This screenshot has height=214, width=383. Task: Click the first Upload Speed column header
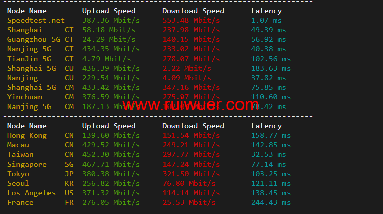tap(109, 11)
